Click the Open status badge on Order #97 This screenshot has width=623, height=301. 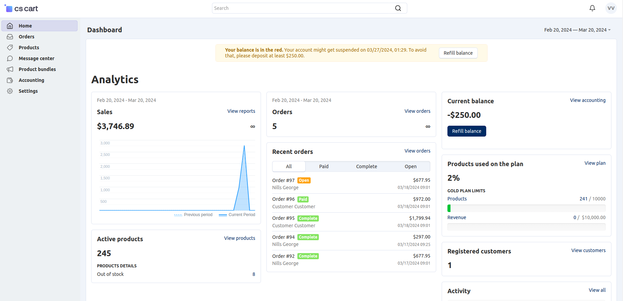click(x=304, y=180)
